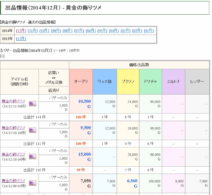Click the アイテム名 (調査日時) header

[x=19, y=82]
